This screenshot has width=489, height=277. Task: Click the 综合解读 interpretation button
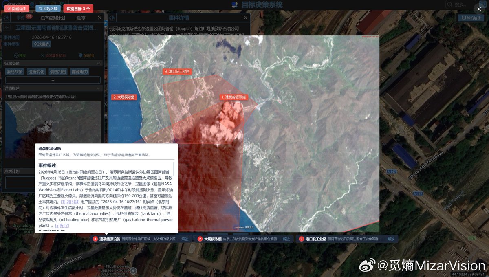click(x=471, y=18)
